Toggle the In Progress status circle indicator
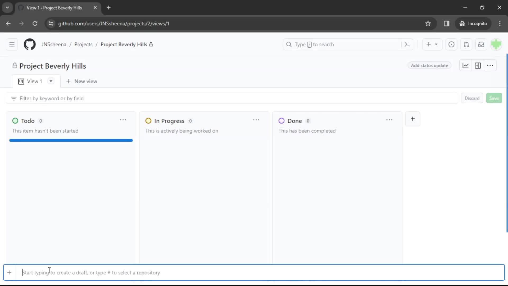 (x=148, y=121)
